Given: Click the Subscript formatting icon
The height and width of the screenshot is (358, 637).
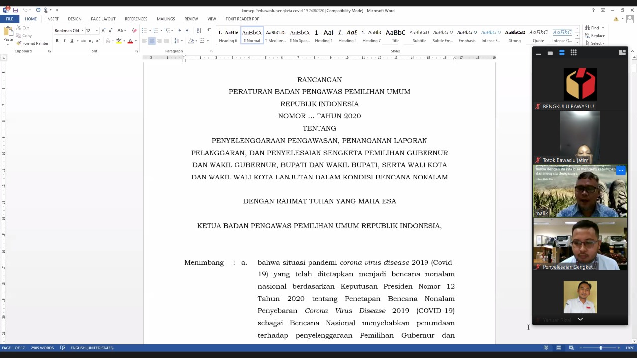Looking at the screenshot, I should point(91,41).
